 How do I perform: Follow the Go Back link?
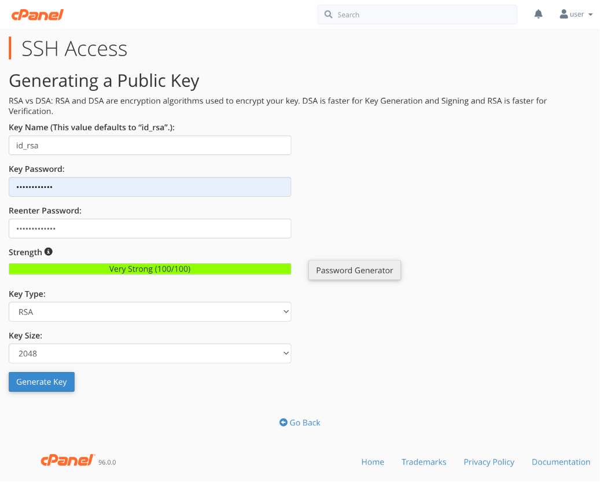point(305,422)
